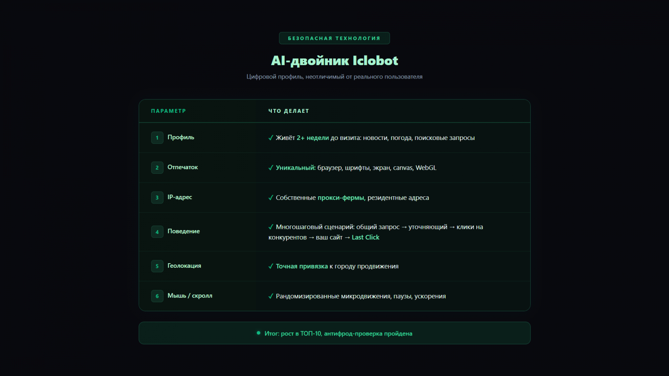Click the text "браузер, шрифты, экран, canvas, WebGL"
The width and height of the screenshot is (669, 376).
tap(377, 168)
